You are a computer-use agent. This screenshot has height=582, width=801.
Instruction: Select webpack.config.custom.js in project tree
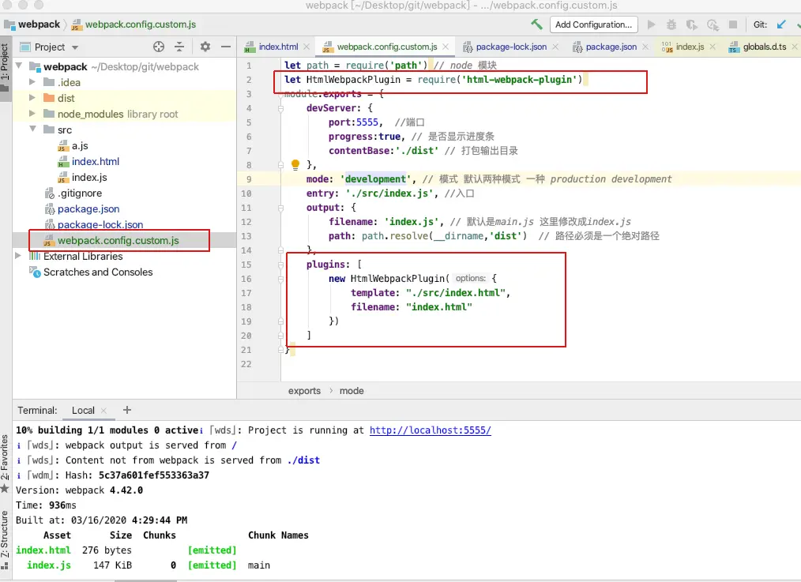coord(118,240)
